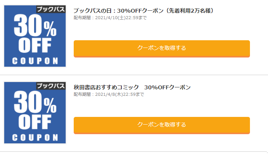The width and height of the screenshot is (268, 156).
Task: Get the 秋田書店おすすめコミック coupon
Action: coord(162,125)
